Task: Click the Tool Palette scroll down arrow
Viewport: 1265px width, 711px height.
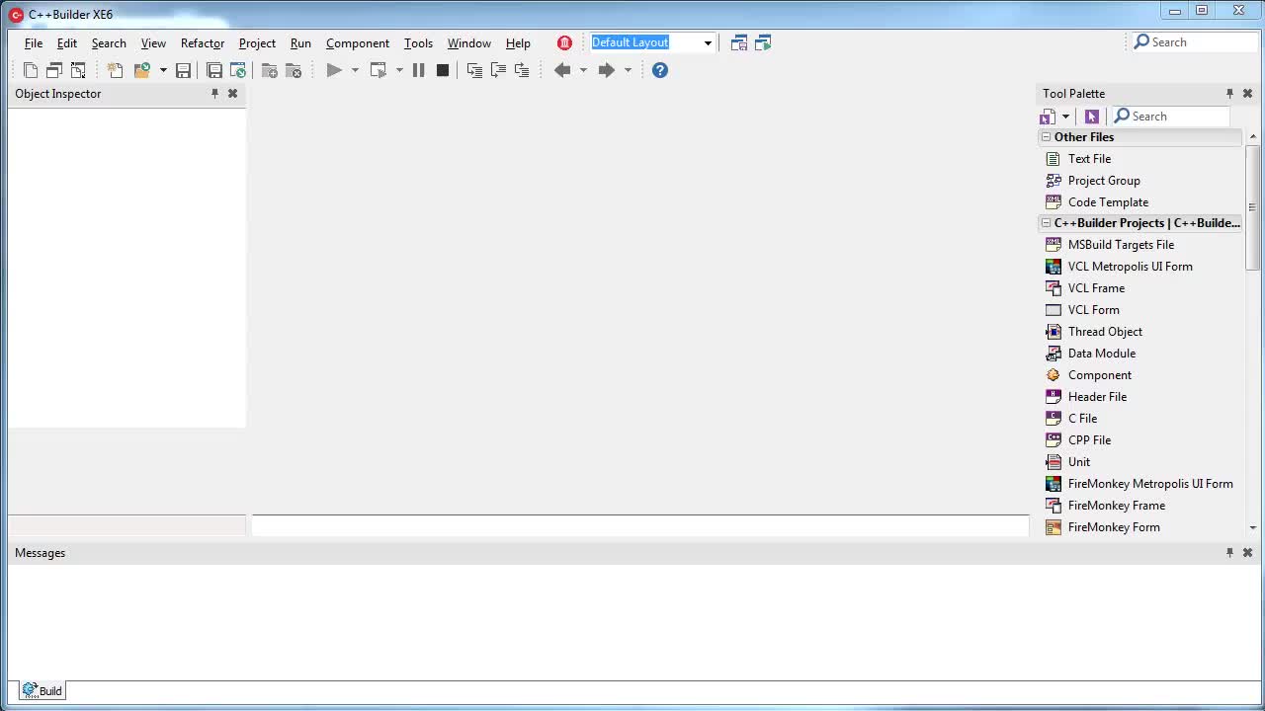Action: (x=1252, y=527)
